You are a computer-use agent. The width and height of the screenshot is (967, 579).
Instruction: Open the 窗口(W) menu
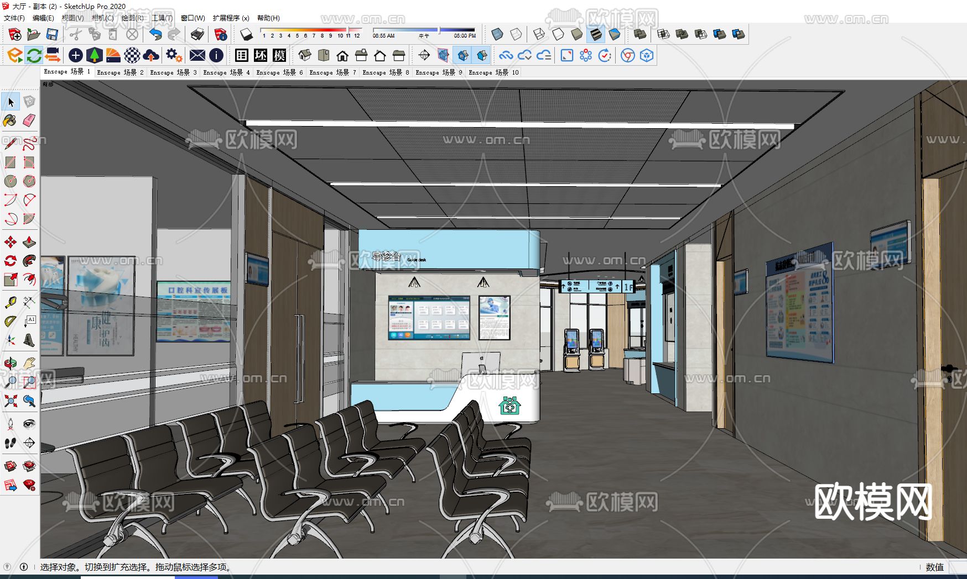point(193,18)
